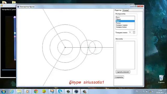Launch Internet Explorer from the taskbar
Image resolution: width=167 pixels, height=94 pixels.
coord(12,91)
